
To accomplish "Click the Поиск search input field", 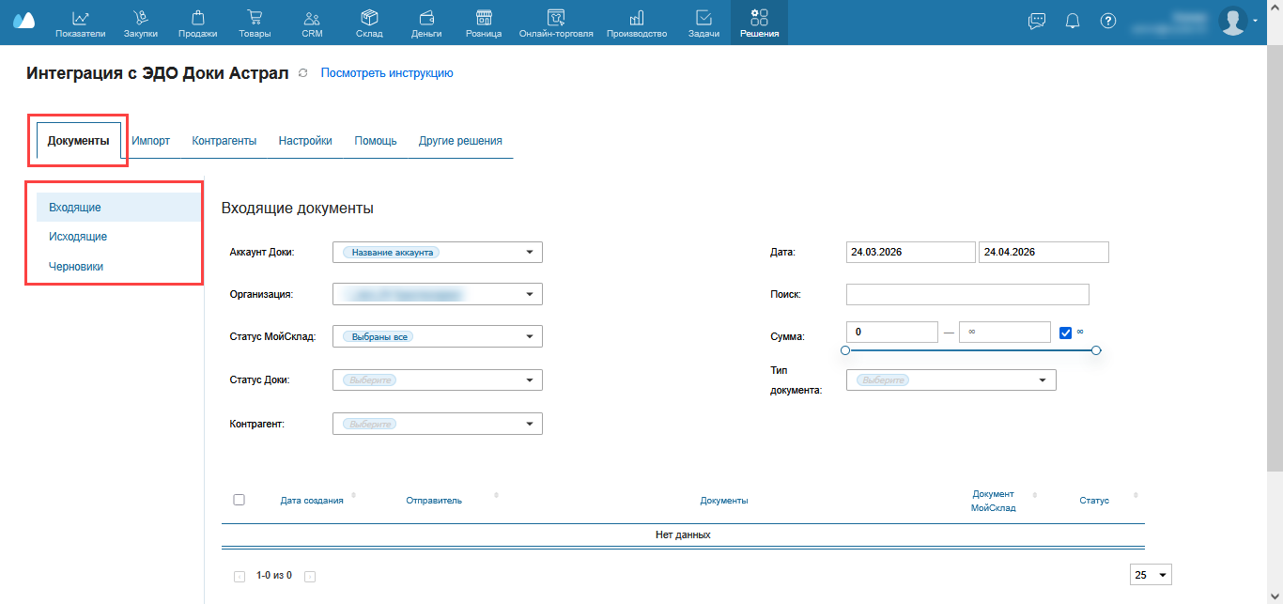I will (967, 295).
